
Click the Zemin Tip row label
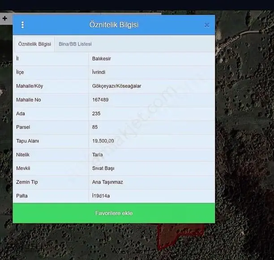click(27, 182)
